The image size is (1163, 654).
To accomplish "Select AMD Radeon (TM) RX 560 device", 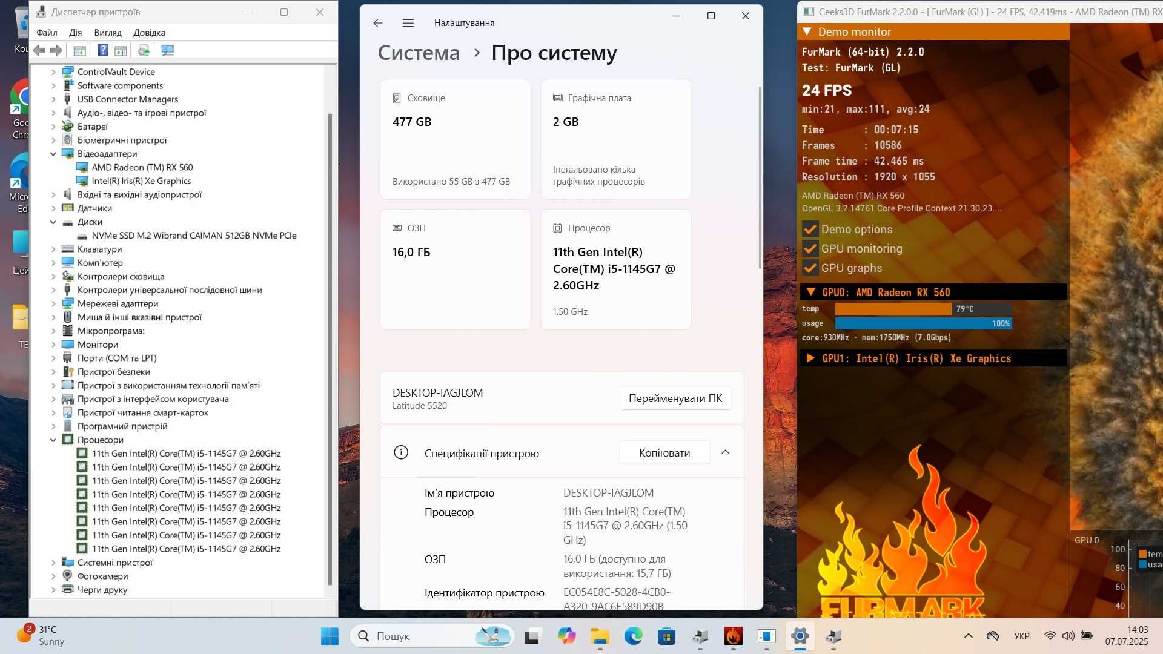I will pyautogui.click(x=142, y=168).
